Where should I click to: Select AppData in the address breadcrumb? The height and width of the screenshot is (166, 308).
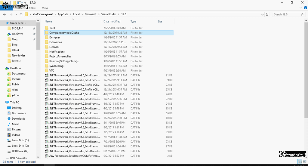(63, 14)
